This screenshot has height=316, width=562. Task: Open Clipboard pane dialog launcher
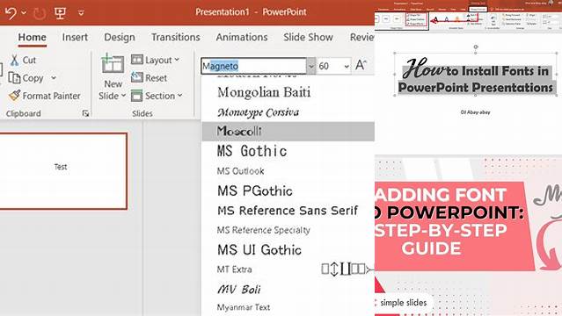coord(85,113)
